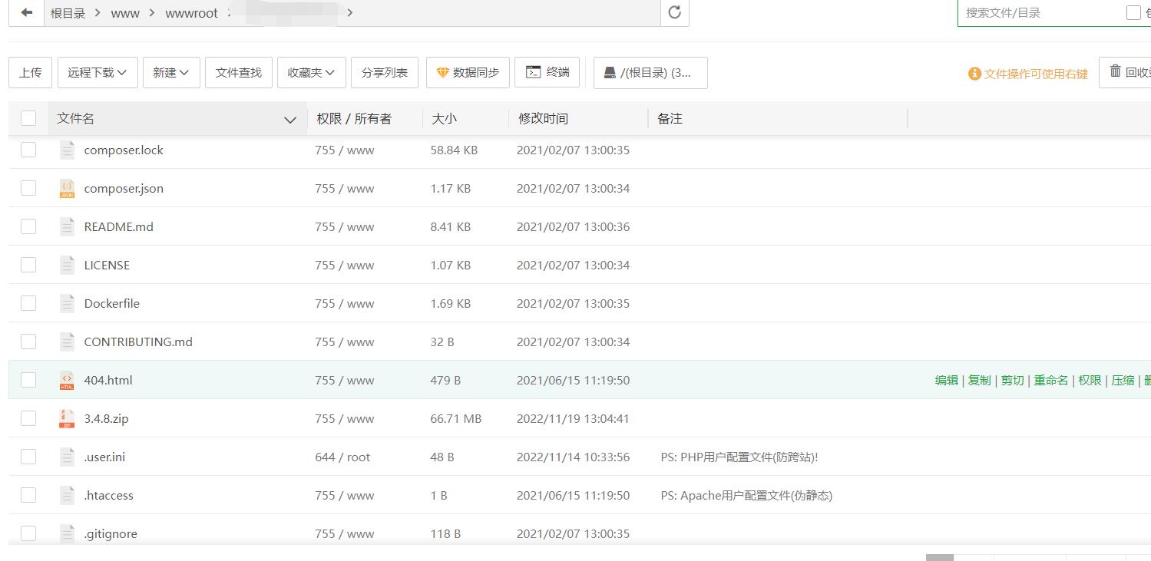The width and height of the screenshot is (1151, 561).
Task: Click the Dockerfile file icon
Action: [x=67, y=303]
